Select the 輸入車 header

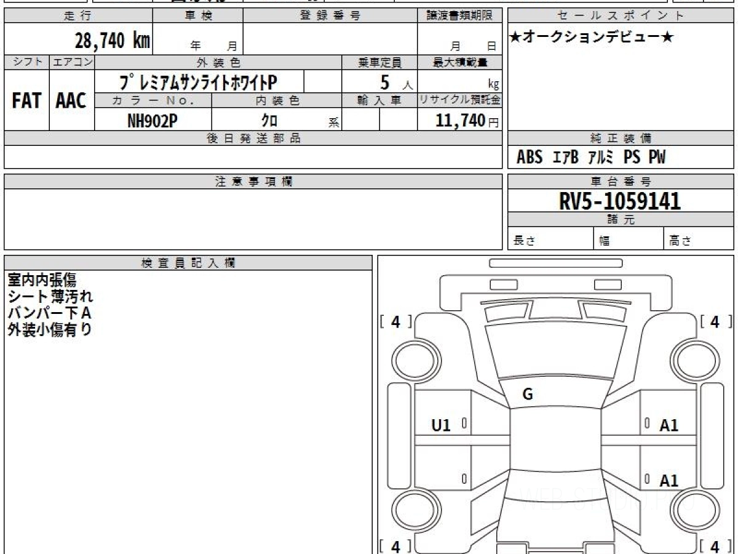379,100
